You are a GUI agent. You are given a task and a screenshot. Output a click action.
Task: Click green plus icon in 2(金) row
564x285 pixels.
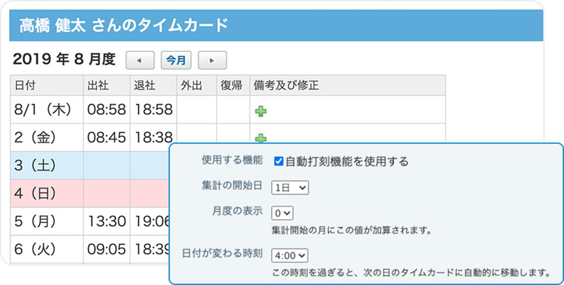click(261, 138)
